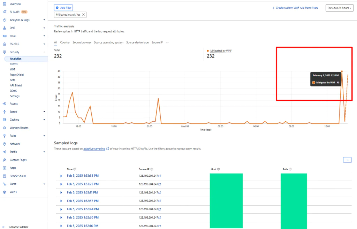Open sampled logs options ellipsis button
This screenshot has width=357, height=229.
click(347, 160)
